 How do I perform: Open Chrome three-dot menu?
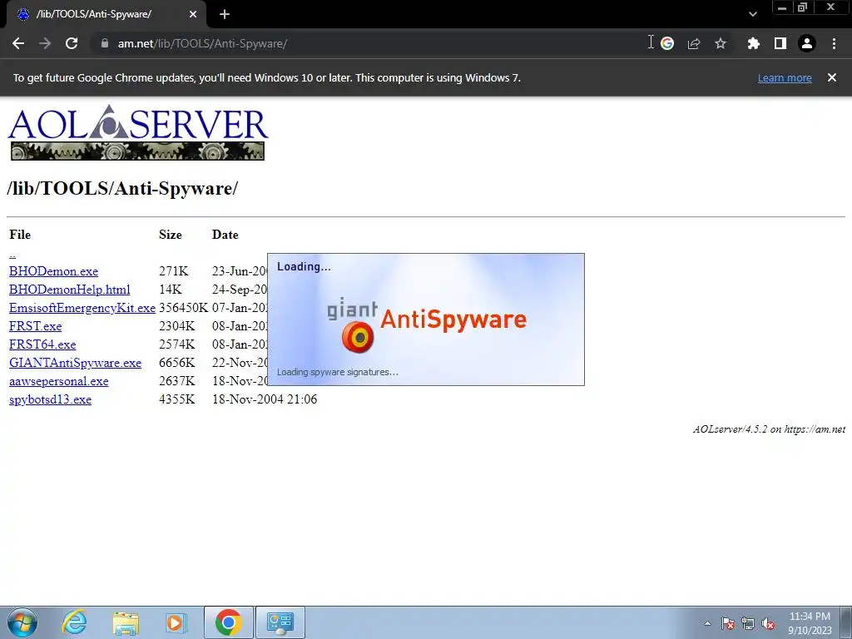coord(834,43)
